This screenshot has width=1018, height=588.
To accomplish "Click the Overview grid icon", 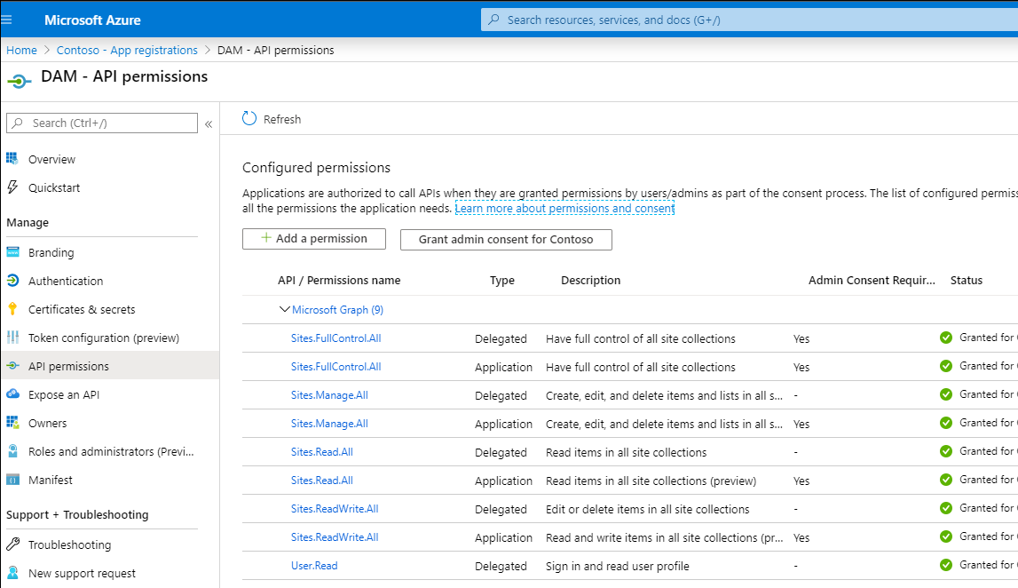I will (x=12, y=158).
